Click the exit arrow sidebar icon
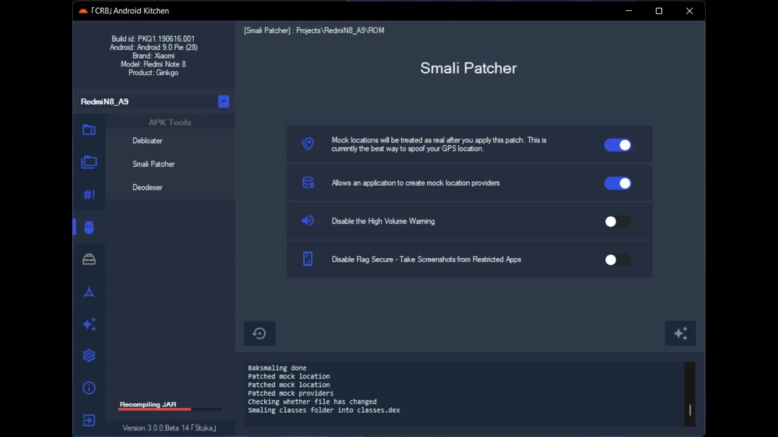 [x=89, y=420]
